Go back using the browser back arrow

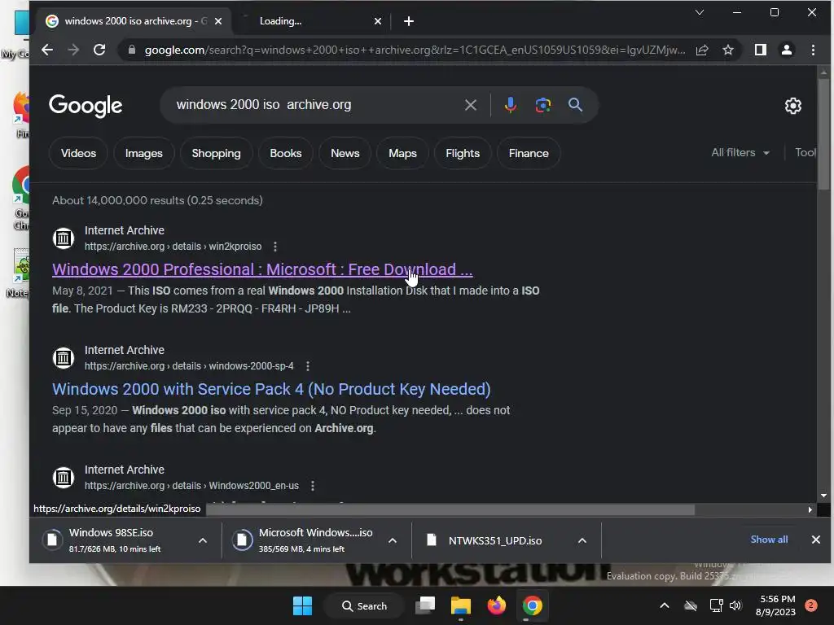click(x=47, y=50)
